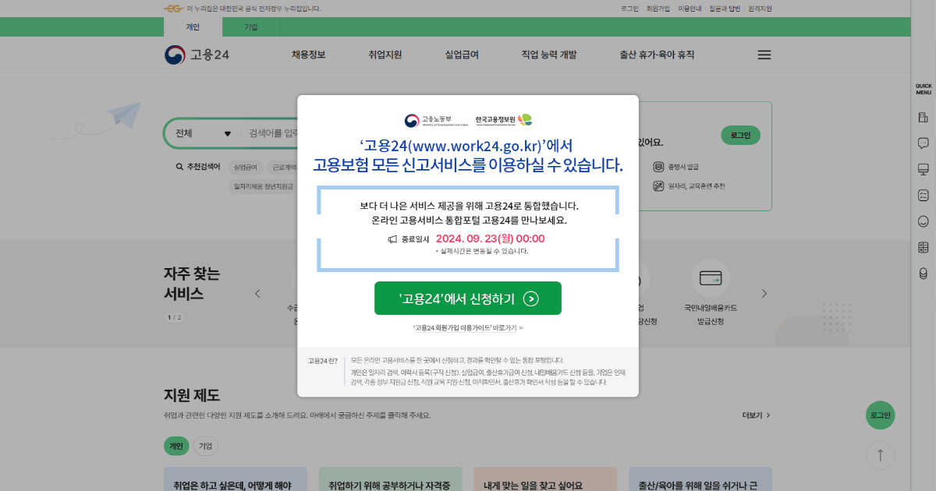Open the speech bubble icon in Quick Menu
936x491 pixels.
(x=924, y=143)
